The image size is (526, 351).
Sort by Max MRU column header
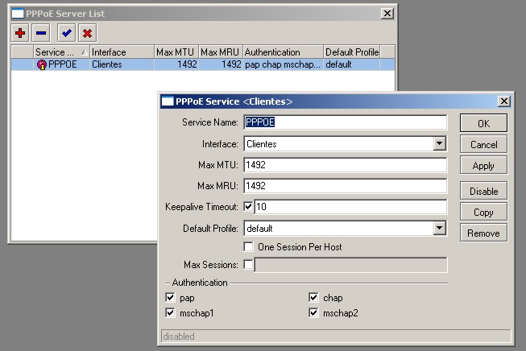[221, 52]
